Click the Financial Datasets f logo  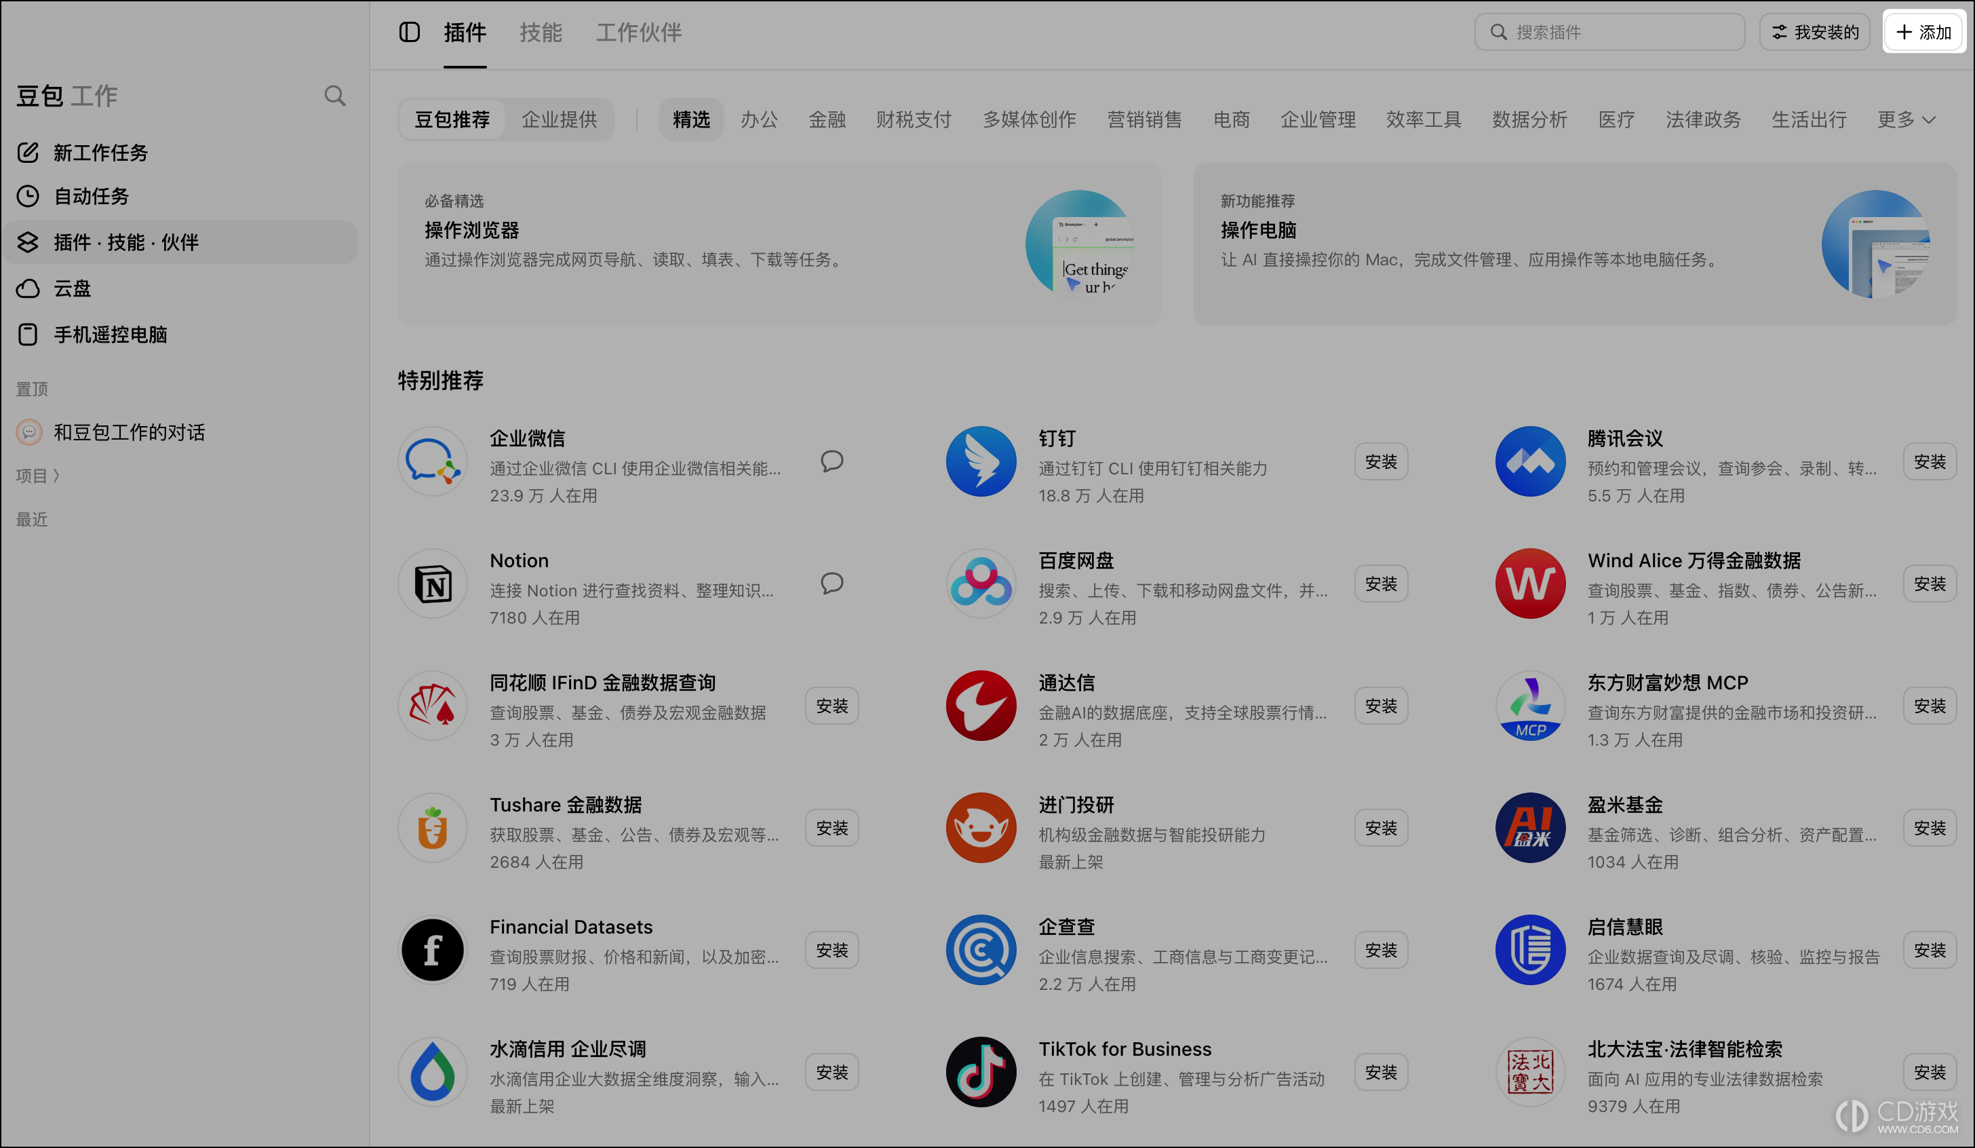[x=433, y=951]
